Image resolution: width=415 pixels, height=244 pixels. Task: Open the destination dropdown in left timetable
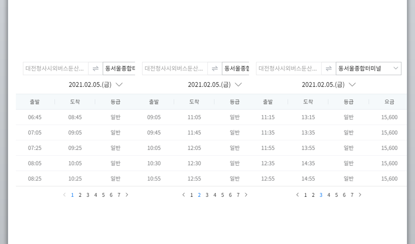click(x=119, y=69)
